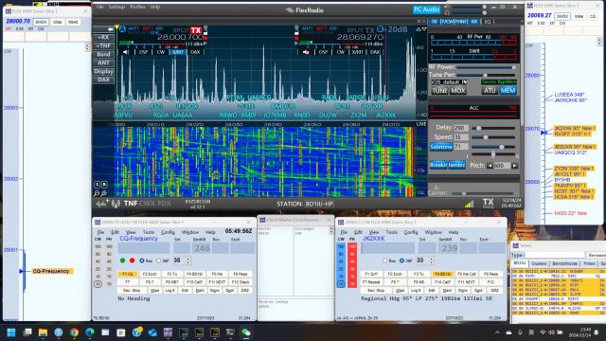Click red circle in left N1MM entry window

(x=132, y=260)
